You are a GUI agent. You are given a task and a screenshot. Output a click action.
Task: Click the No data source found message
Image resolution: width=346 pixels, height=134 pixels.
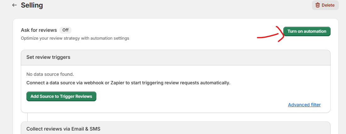click(x=50, y=75)
